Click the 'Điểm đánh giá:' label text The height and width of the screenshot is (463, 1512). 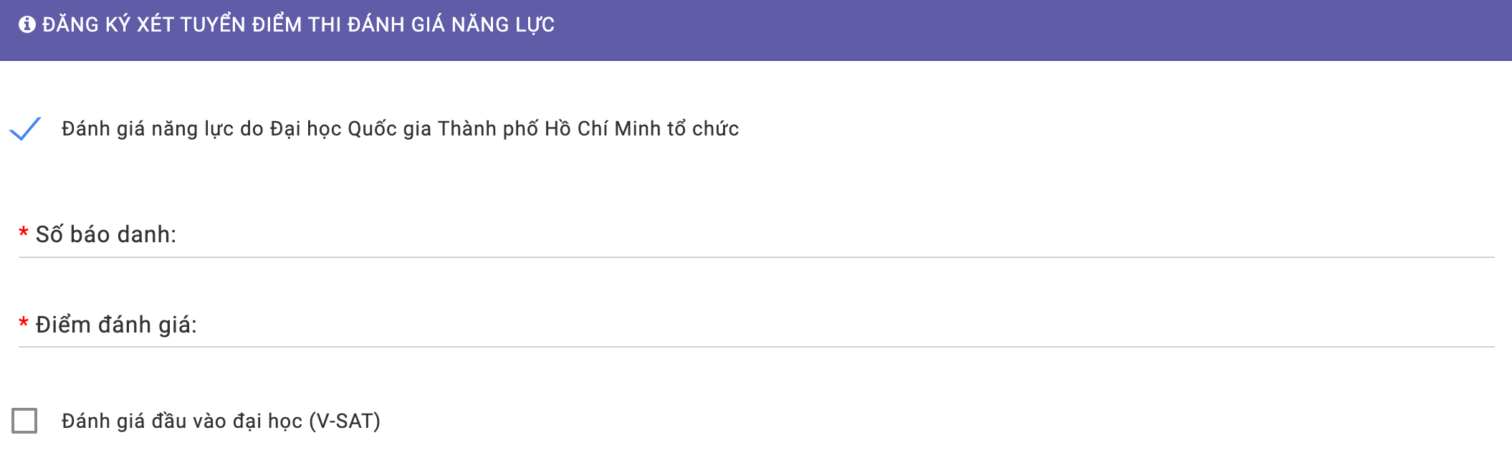click(116, 325)
